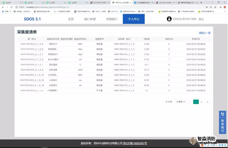228x148 pixels.
Task: Open the 主页 navigation tab
Action: coord(71,19)
